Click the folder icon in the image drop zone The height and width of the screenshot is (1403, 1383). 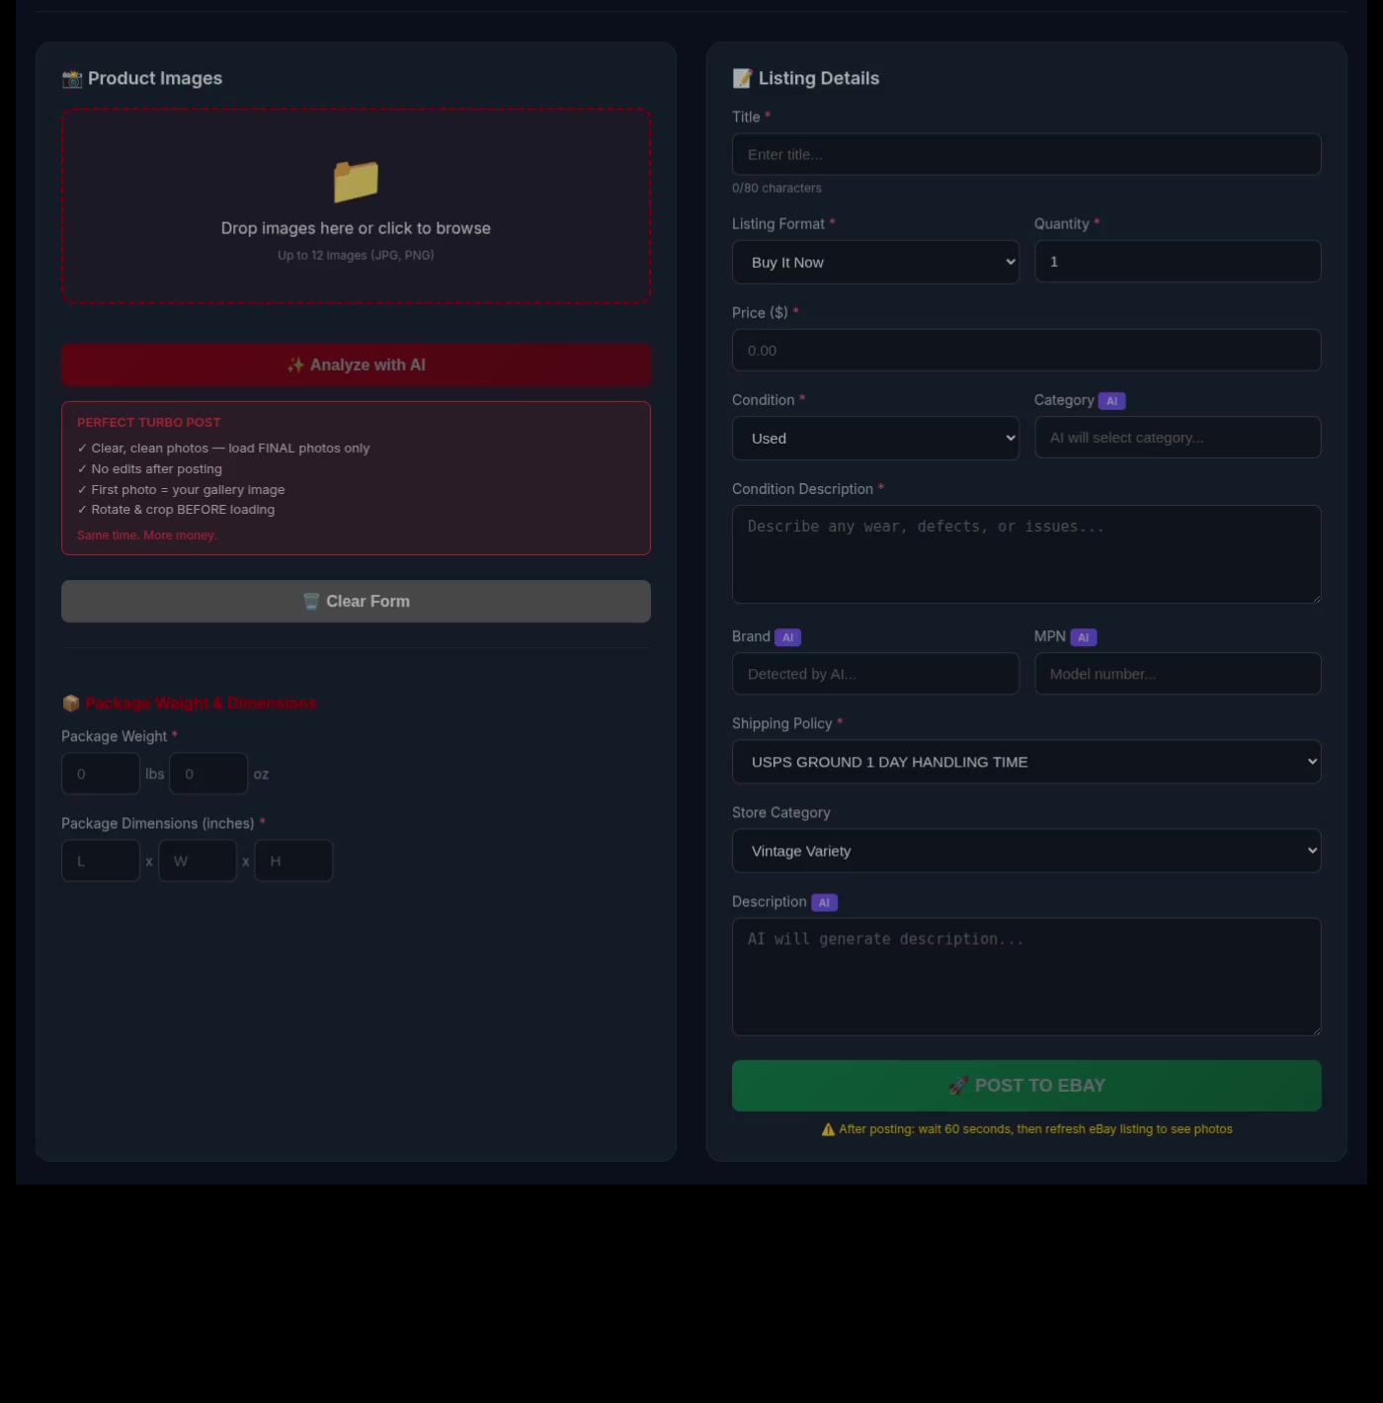coord(356,182)
